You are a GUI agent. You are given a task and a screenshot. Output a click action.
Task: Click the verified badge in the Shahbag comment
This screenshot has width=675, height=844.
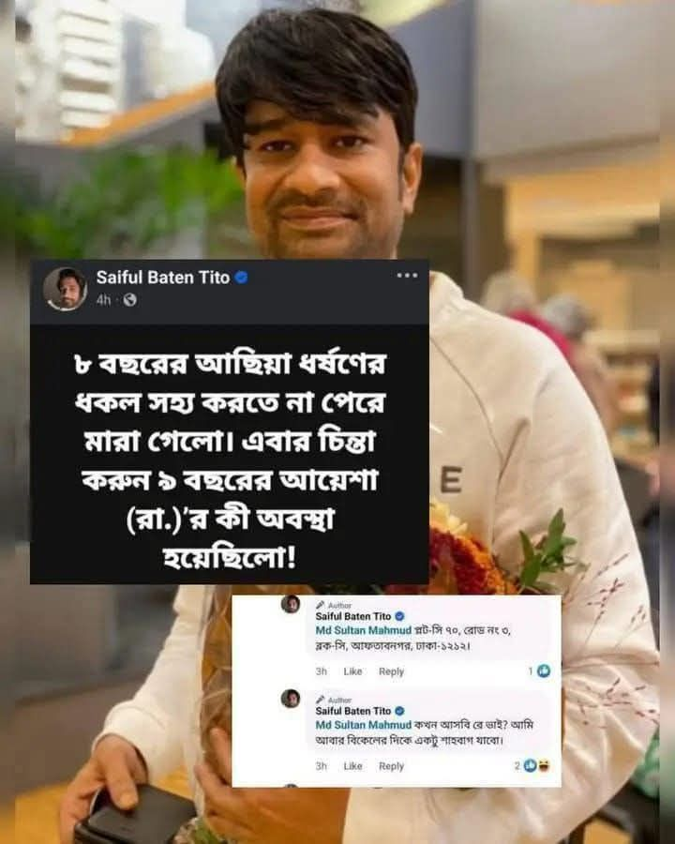[x=399, y=711]
